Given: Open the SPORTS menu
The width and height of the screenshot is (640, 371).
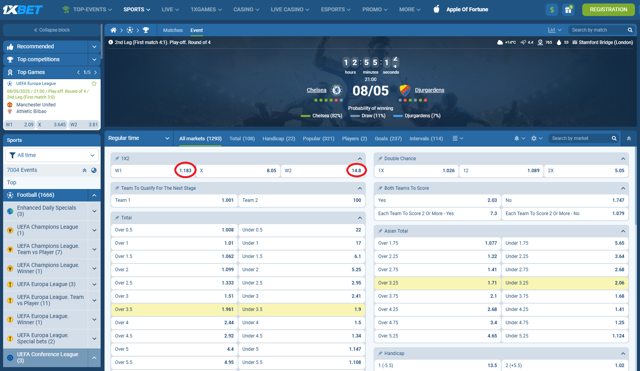Looking at the screenshot, I should [137, 9].
